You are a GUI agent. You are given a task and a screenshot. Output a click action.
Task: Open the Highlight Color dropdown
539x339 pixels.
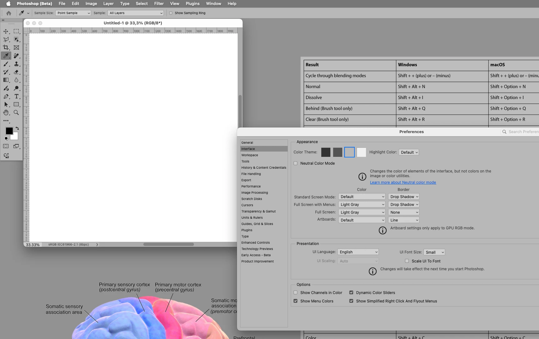[409, 152]
